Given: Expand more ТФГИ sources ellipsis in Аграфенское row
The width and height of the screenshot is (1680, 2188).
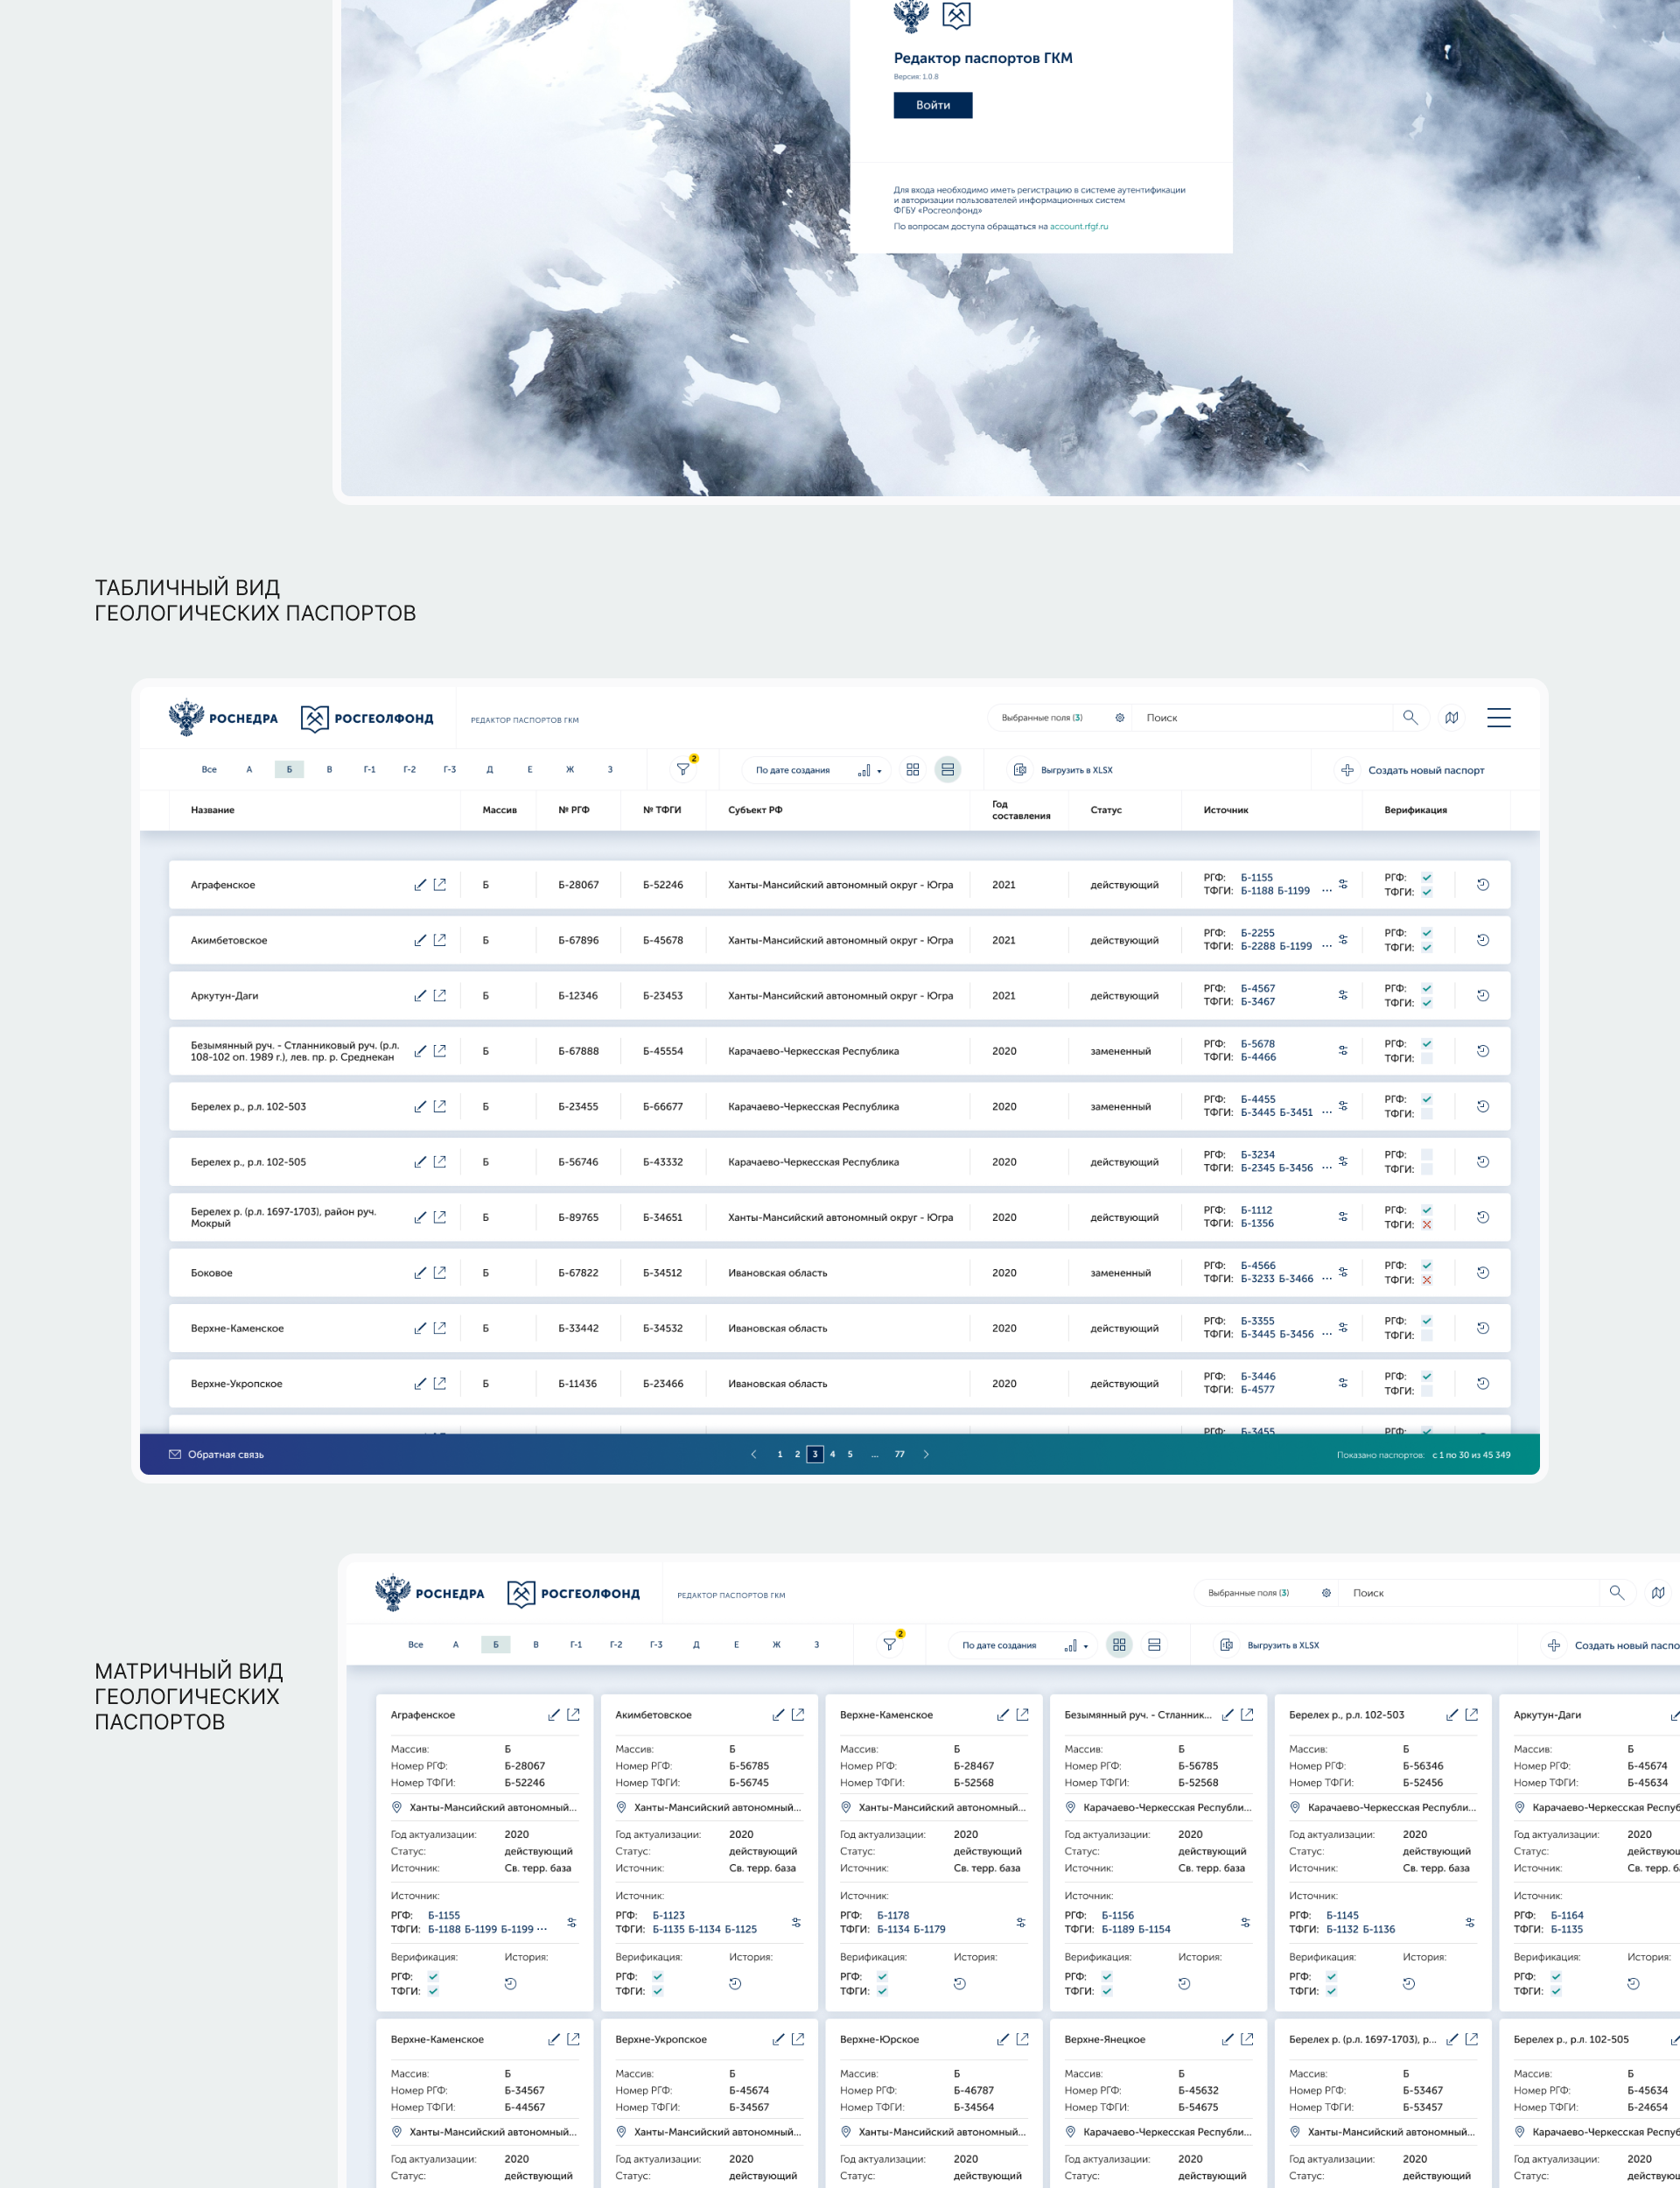Looking at the screenshot, I should (x=1327, y=891).
